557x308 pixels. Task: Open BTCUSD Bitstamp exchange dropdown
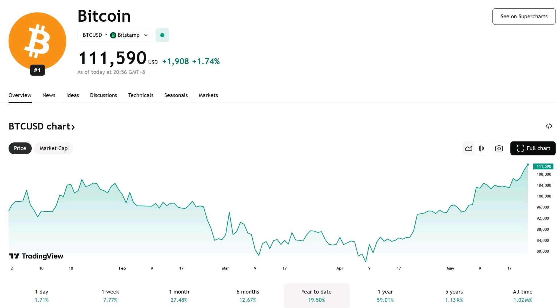pos(115,35)
